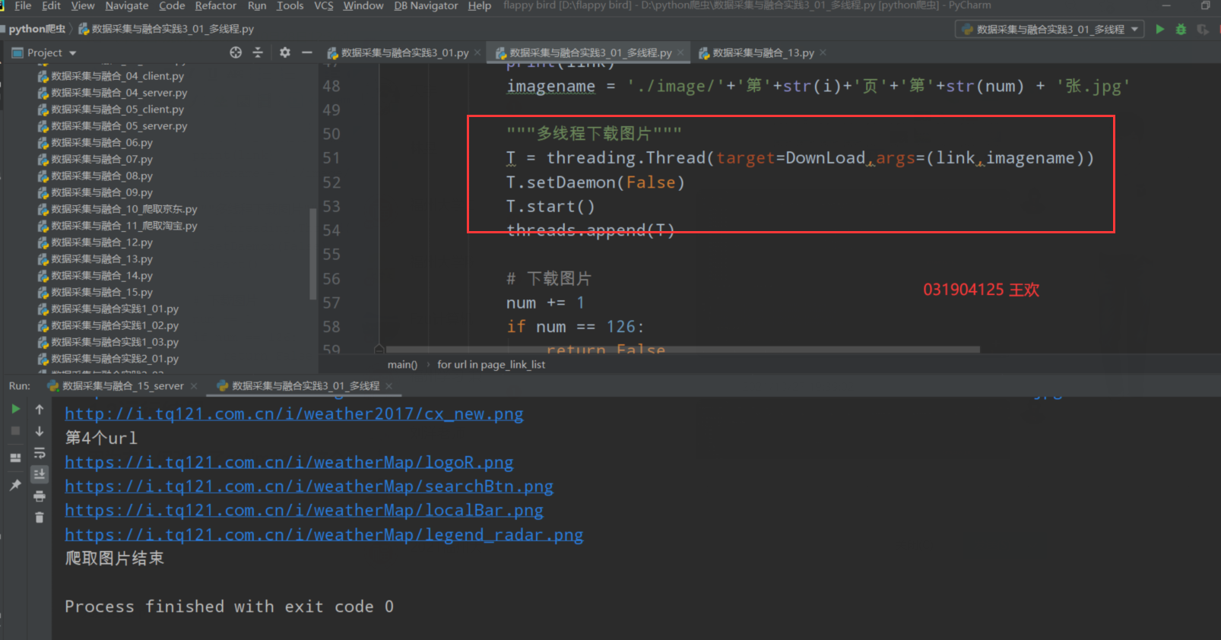Close editor tab 数据采集与融合_13.py
Viewport: 1221px width, 640px height.
point(823,52)
